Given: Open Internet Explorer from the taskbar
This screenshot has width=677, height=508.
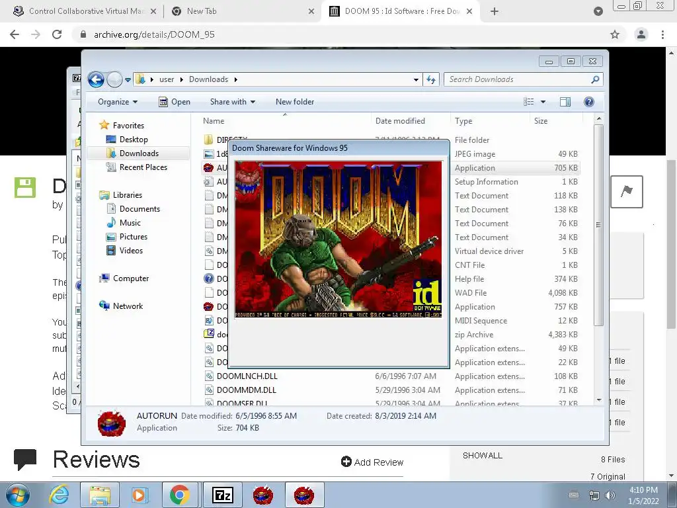Looking at the screenshot, I should 59,495.
